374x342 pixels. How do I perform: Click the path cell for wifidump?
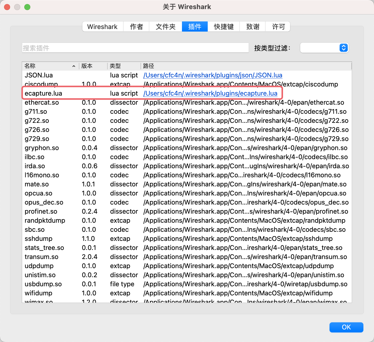point(238,293)
